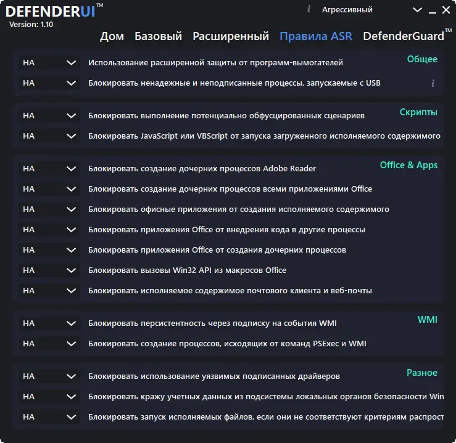
Task: Click rule text 'Блокировать создание дочерних процессов Adobe Reader'
Action: point(202,169)
